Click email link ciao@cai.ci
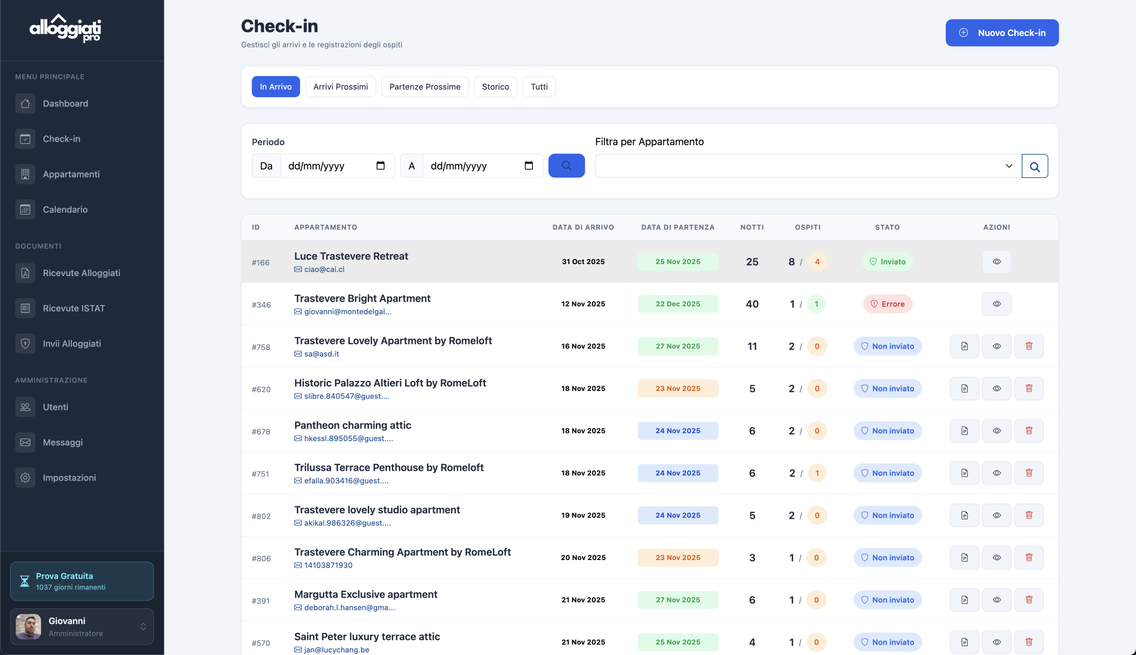Image resolution: width=1136 pixels, height=655 pixels. 324,269
